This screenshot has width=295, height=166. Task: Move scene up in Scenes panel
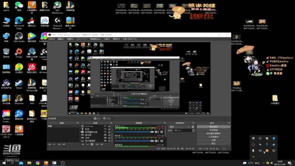(x=59, y=144)
